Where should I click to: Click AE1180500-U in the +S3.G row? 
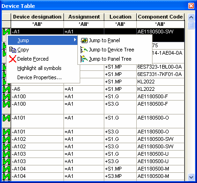point(153,161)
